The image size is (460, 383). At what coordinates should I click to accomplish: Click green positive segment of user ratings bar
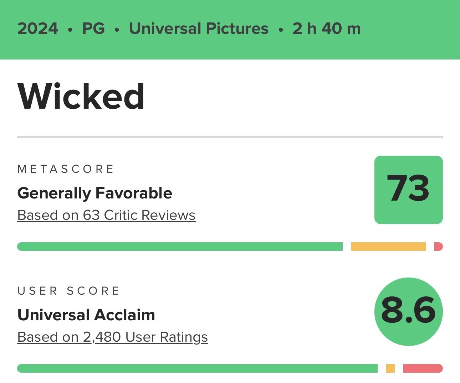point(197,368)
